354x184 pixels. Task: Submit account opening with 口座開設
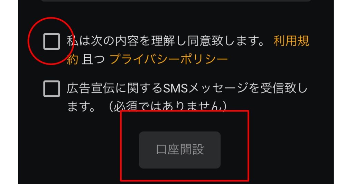180,150
